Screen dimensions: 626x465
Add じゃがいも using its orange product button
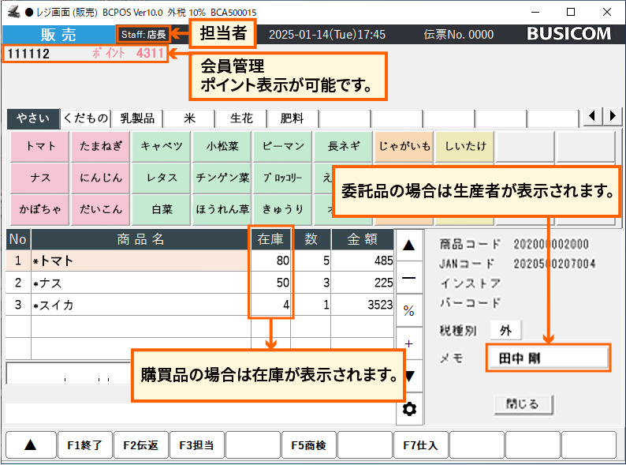[404, 146]
